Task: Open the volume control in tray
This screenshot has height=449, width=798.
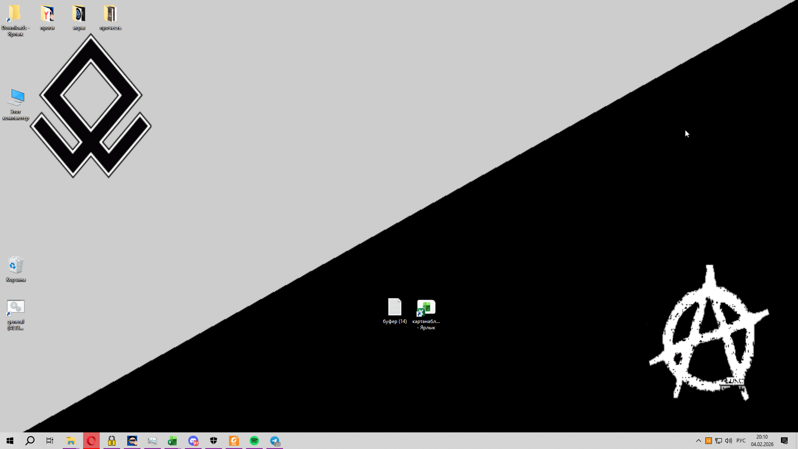Action: click(x=729, y=441)
